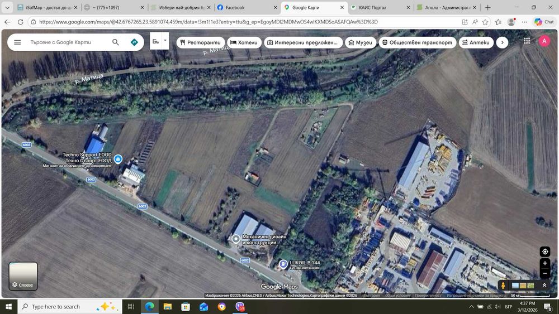Open the Google Maps hamburger menu
This screenshot has width=559, height=314.
coord(17,42)
